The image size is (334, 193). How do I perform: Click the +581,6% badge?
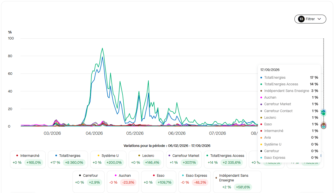(x=242, y=187)
